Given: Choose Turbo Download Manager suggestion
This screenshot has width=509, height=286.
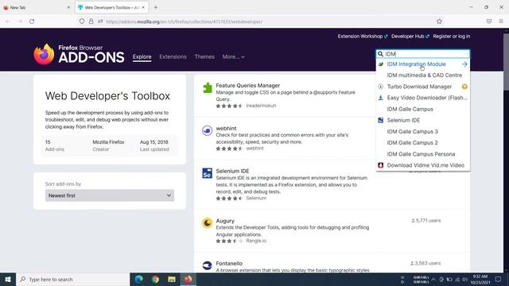Looking at the screenshot, I should click(x=423, y=87).
